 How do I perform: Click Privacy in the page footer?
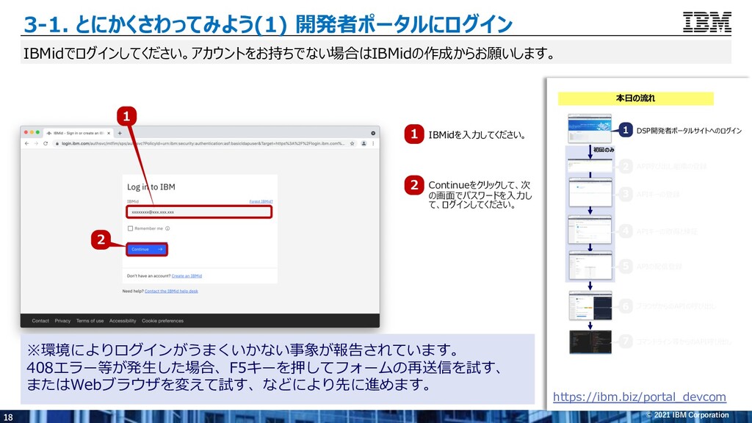tap(62, 321)
